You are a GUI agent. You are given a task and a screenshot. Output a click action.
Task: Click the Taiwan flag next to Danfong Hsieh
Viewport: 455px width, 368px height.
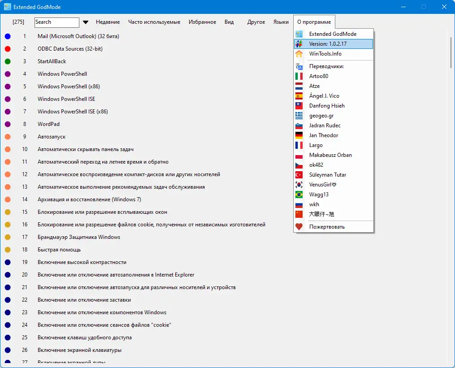click(299, 106)
